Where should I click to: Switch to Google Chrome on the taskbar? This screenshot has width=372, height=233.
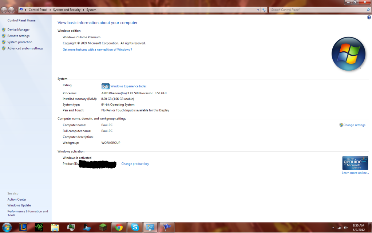119,227
